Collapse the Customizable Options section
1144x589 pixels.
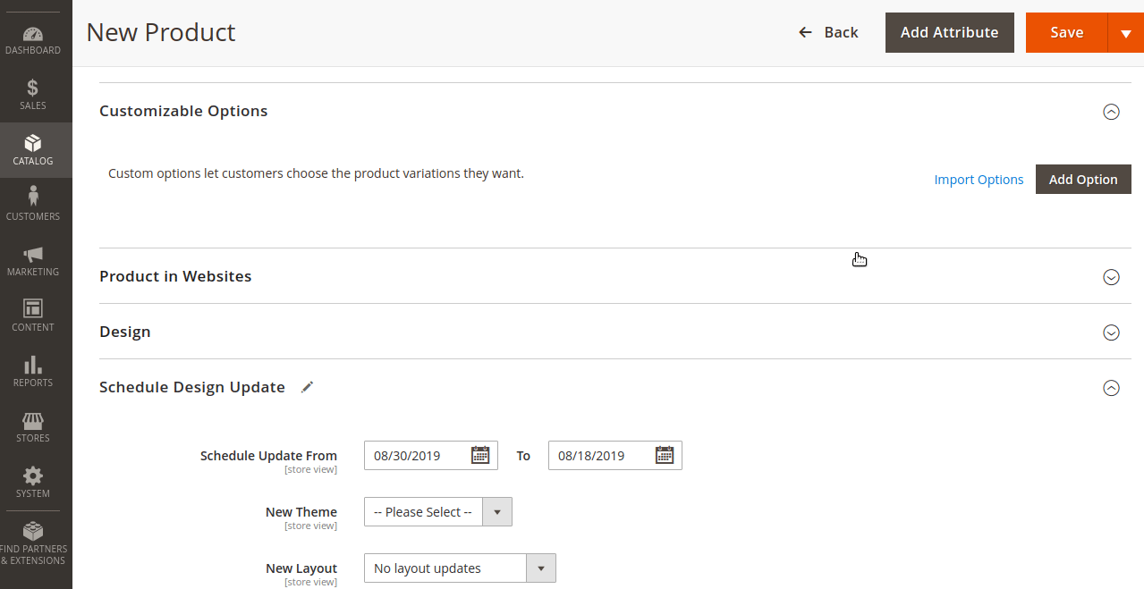tap(1111, 112)
